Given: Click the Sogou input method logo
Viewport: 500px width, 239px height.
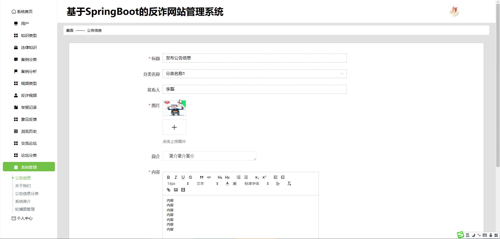Looking at the screenshot, I should click(461, 235).
